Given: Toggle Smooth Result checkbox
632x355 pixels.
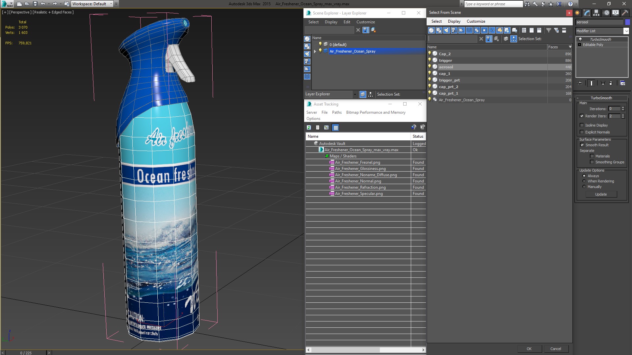Looking at the screenshot, I should click(x=582, y=145).
